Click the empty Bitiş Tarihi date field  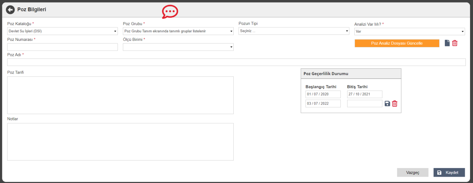tap(364, 103)
